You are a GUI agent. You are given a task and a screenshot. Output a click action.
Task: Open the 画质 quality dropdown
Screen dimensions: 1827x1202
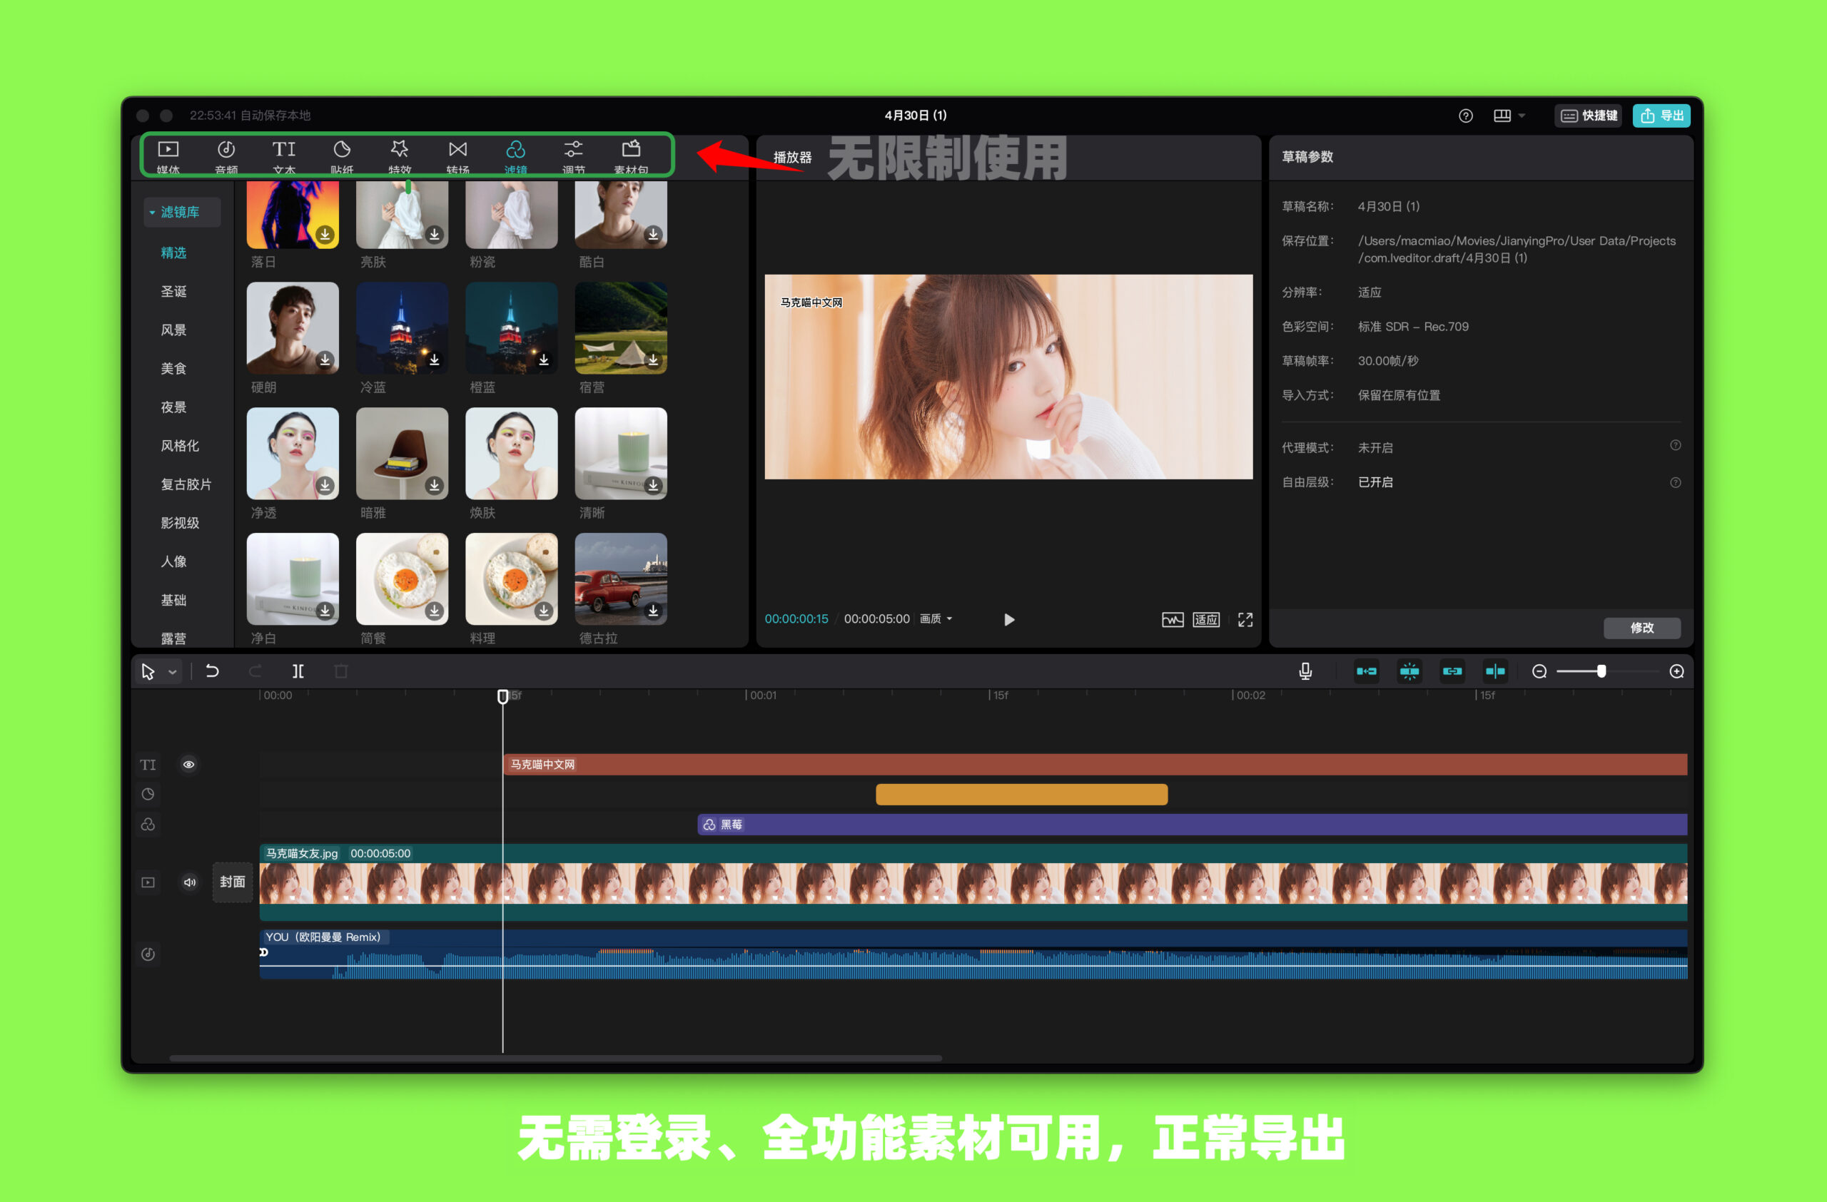pos(936,619)
